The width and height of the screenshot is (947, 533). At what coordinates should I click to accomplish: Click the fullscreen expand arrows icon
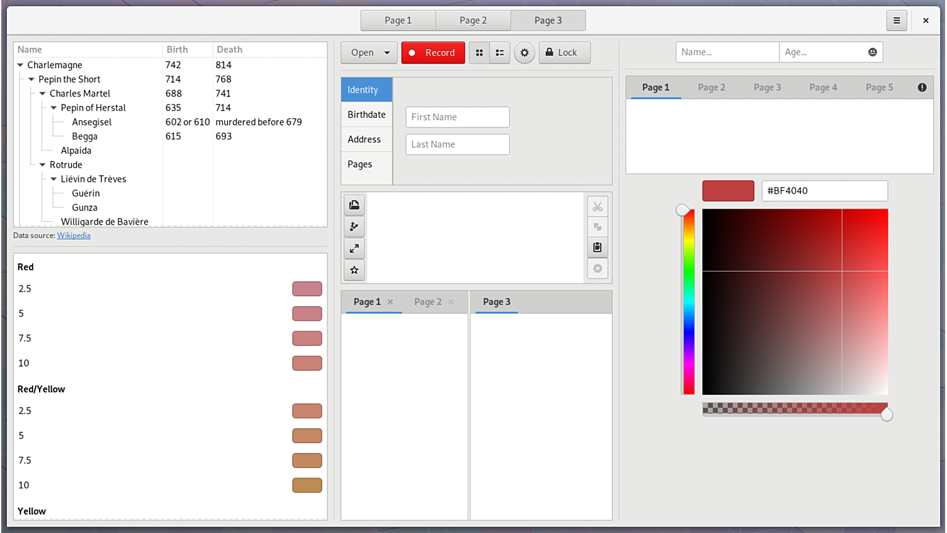point(354,248)
